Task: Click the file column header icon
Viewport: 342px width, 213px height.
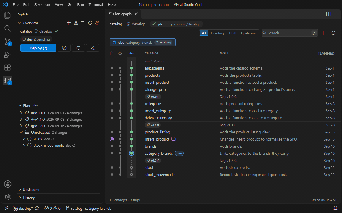Action: [x=112, y=53]
